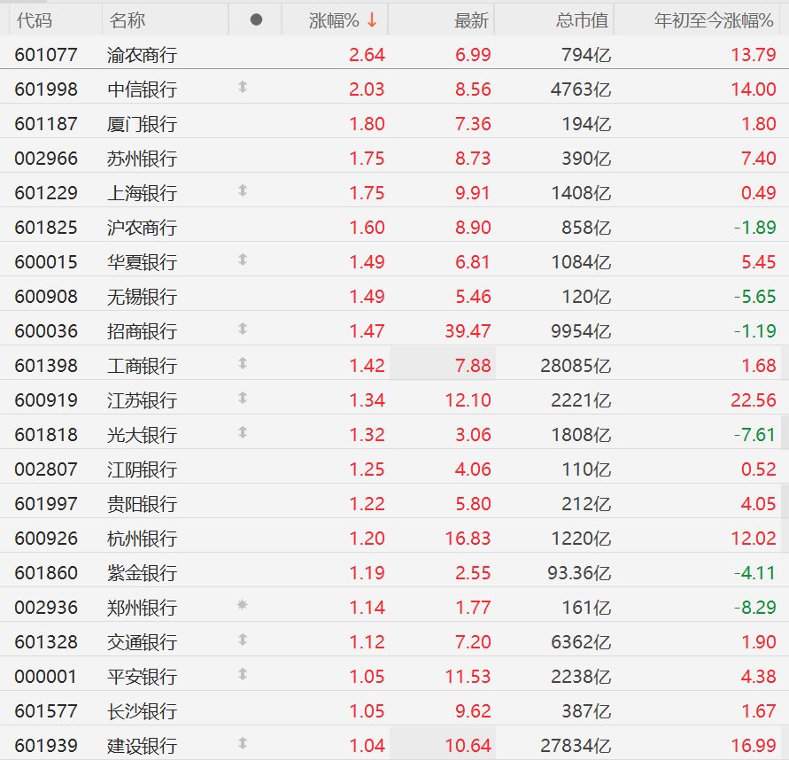This screenshot has height=760, width=789.
Task: Click the dot icon column header
Action: (x=256, y=20)
